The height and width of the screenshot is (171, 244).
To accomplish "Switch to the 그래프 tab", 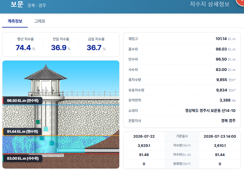I will [40, 21].
